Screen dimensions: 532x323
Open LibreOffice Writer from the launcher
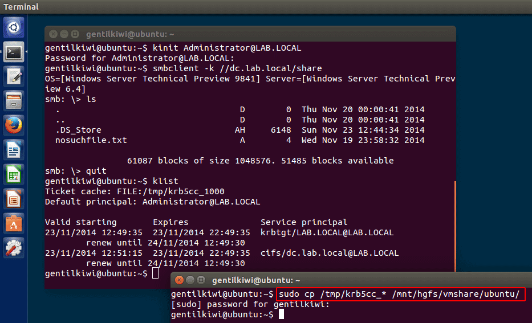point(14,149)
